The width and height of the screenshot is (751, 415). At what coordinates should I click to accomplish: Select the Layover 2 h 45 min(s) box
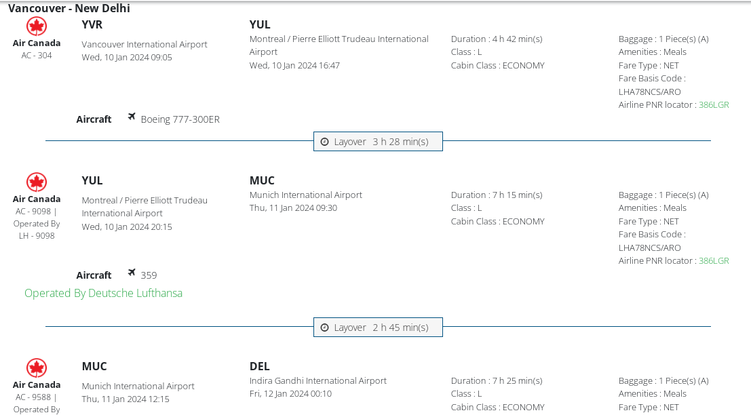378,328
